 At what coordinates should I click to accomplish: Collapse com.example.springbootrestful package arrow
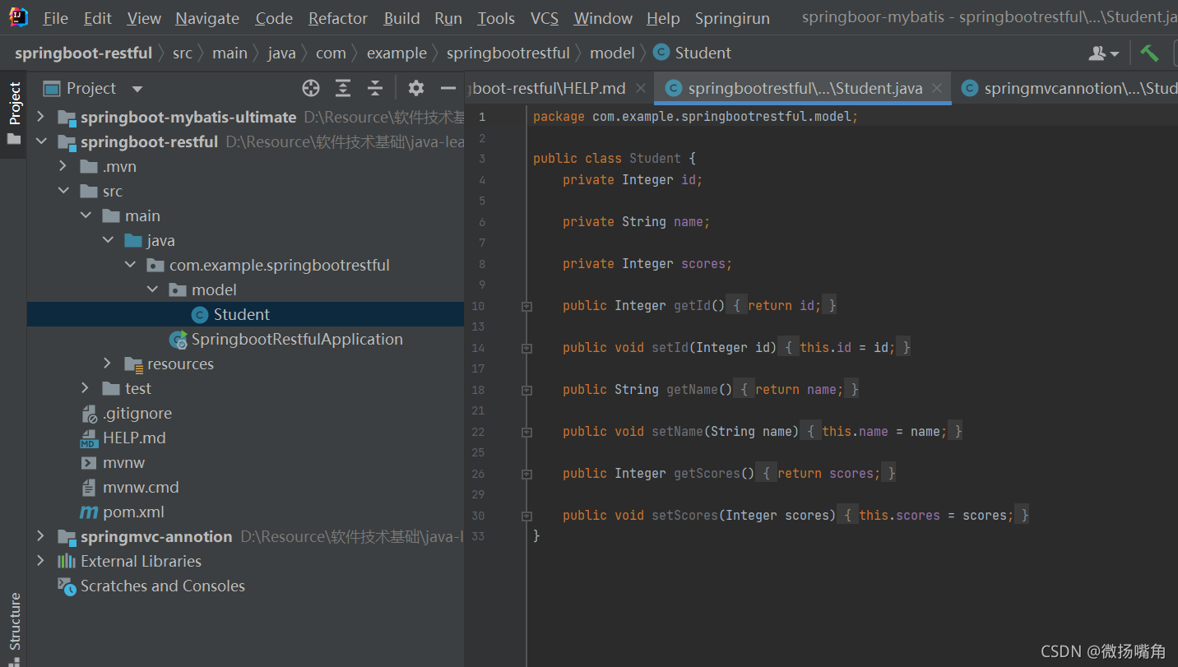click(130, 265)
